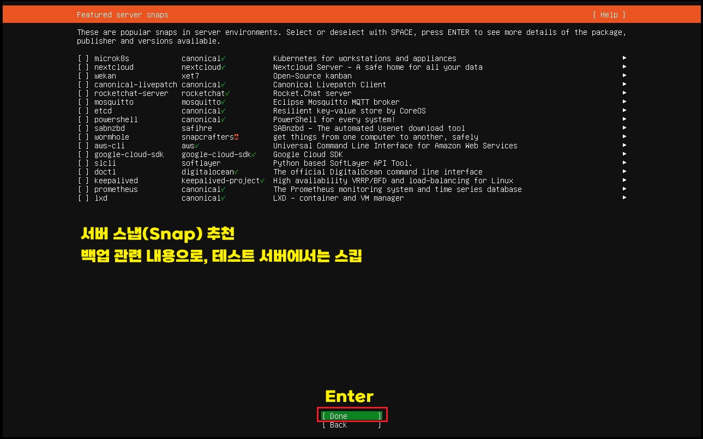Click the verified checkmark next to aws publisher

[x=197, y=146]
